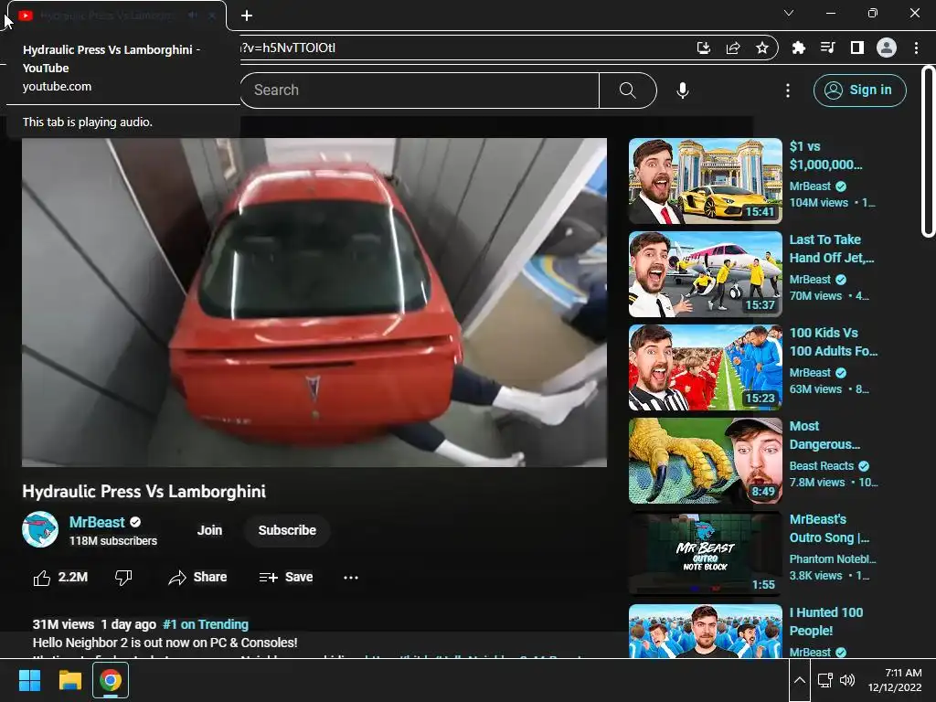This screenshot has width=936, height=702.
Task: Open the Last To Take Hand Off Jet title
Action: [x=832, y=249]
